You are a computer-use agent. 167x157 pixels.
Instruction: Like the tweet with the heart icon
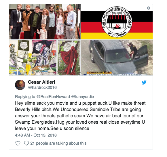pyautogui.click(x=18, y=143)
